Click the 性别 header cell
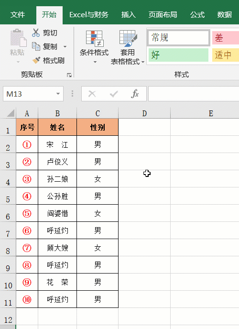 tap(98, 127)
